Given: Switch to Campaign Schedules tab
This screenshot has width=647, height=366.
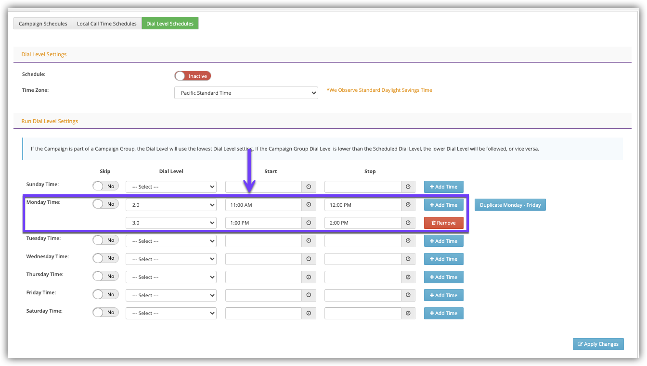Looking at the screenshot, I should [x=43, y=24].
